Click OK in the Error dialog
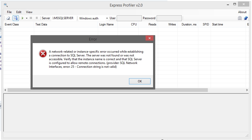Viewport: 252px width, 140px height. click(x=140, y=81)
